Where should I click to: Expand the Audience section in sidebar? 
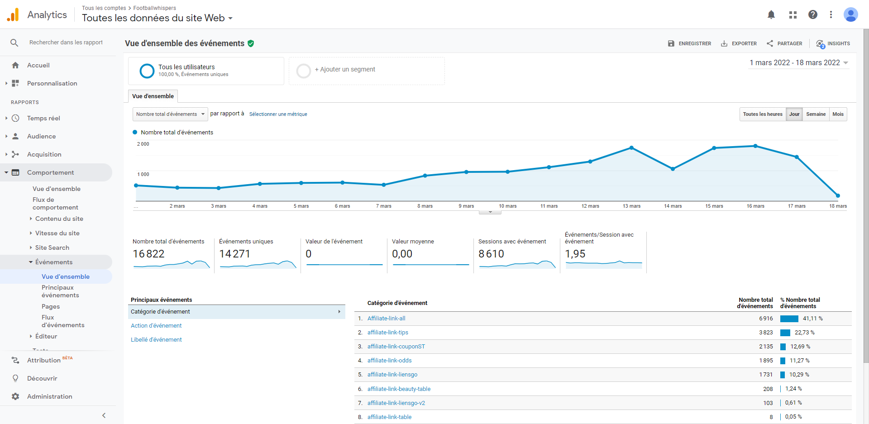tap(41, 136)
